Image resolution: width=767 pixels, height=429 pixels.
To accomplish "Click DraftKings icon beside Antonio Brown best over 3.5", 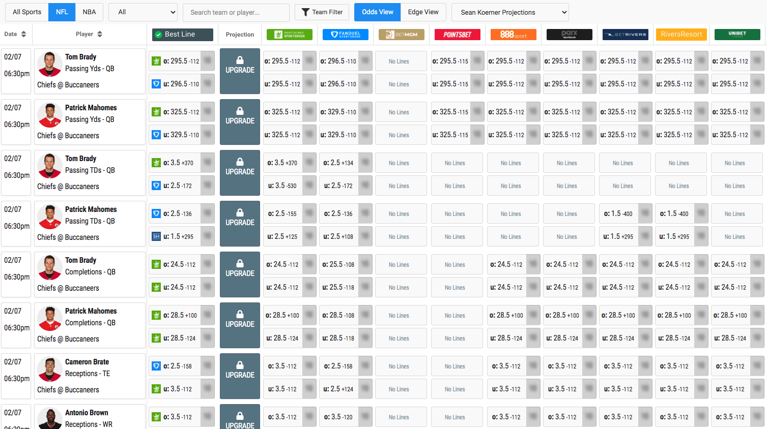I will point(157,417).
